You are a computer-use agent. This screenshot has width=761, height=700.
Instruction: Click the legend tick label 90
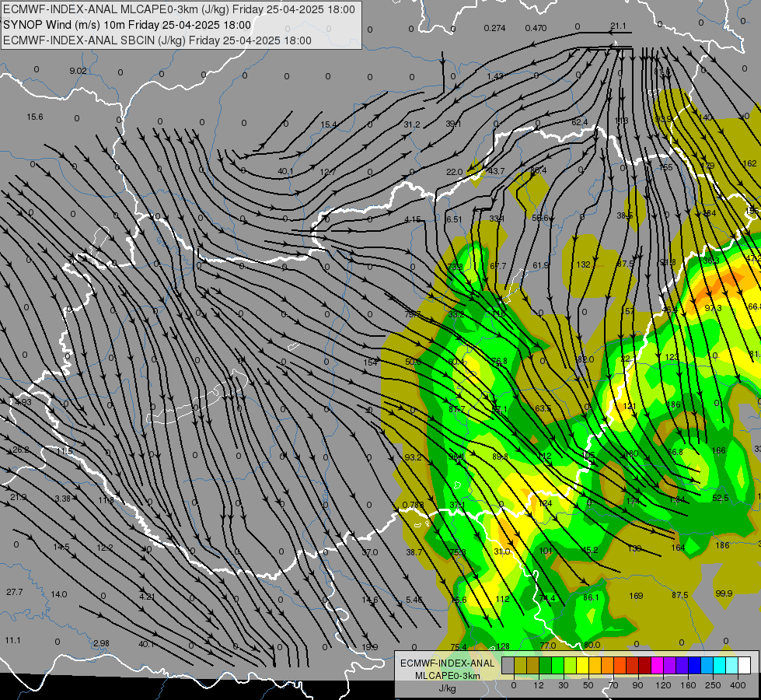[637, 685]
